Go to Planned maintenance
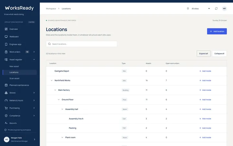 pos(20,85)
